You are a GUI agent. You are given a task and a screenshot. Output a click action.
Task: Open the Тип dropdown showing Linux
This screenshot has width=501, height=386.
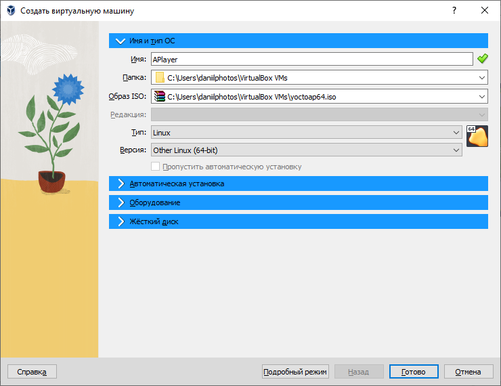tap(307, 132)
